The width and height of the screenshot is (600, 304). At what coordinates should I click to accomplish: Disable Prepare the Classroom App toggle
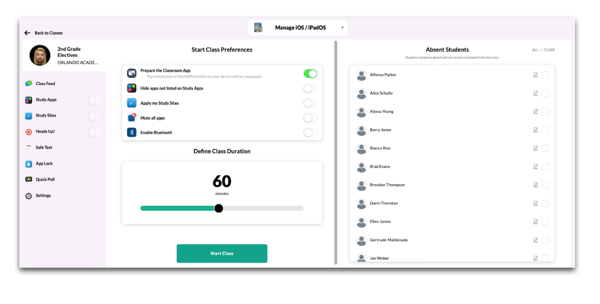310,73
